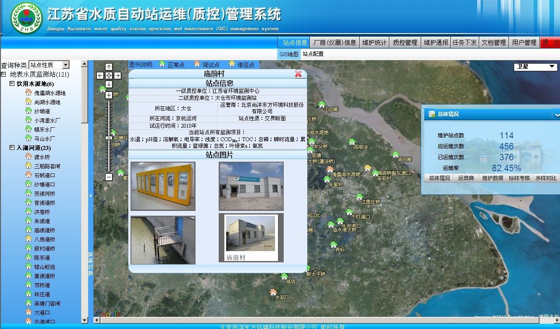Screen dimensions: 560x329
Task: Open the yellow equipment cabinet station photo
Action: coord(163,186)
